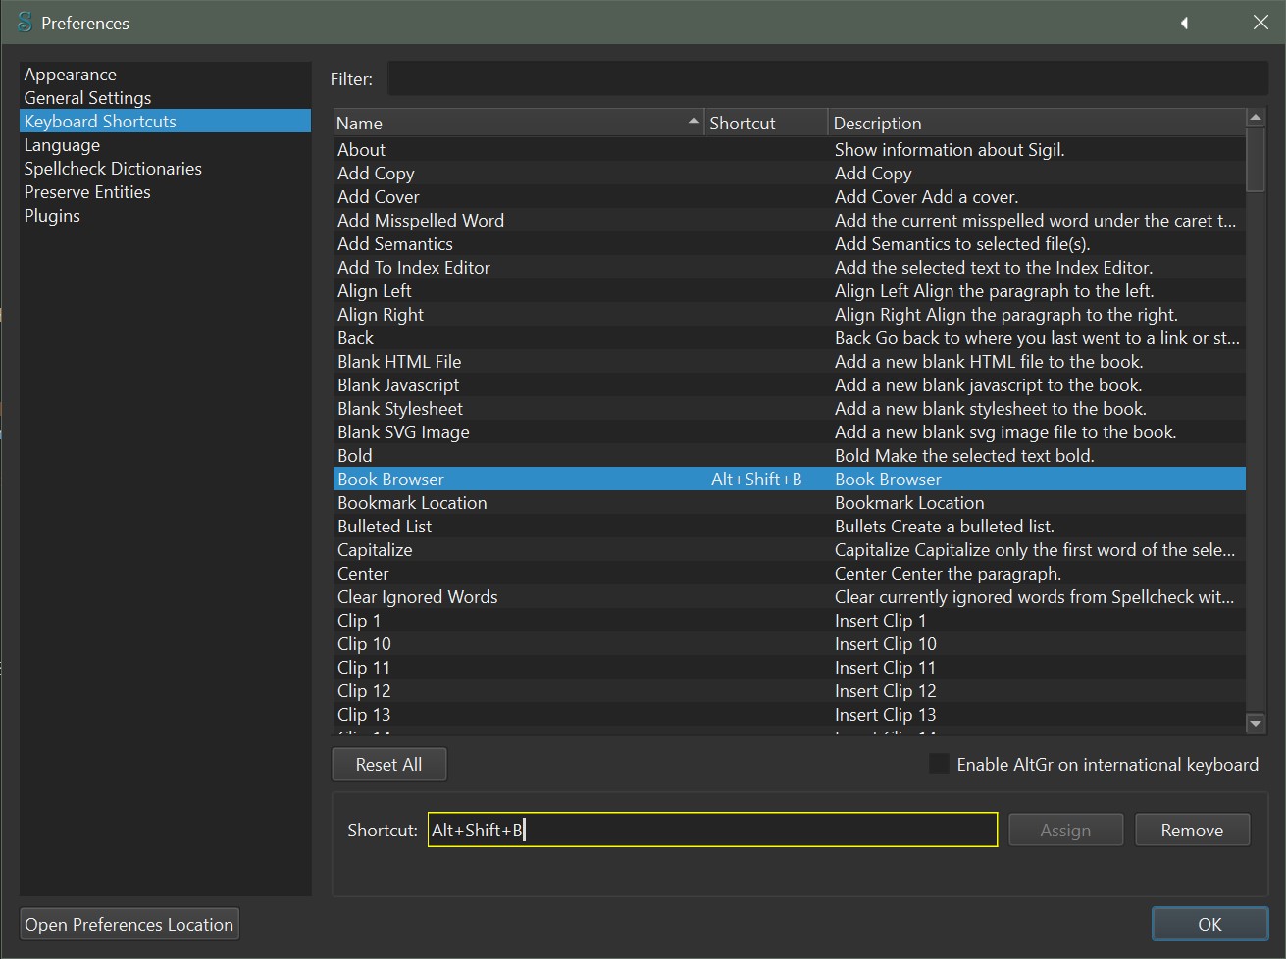Select the Blank Stylesheet row

pos(789,409)
